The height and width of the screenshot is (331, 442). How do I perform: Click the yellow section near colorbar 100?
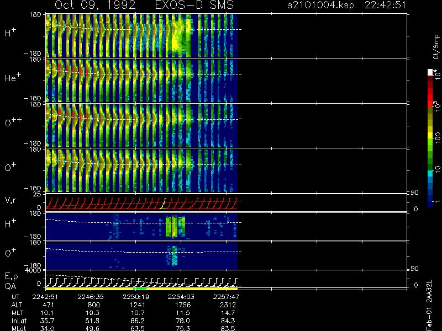[430, 136]
